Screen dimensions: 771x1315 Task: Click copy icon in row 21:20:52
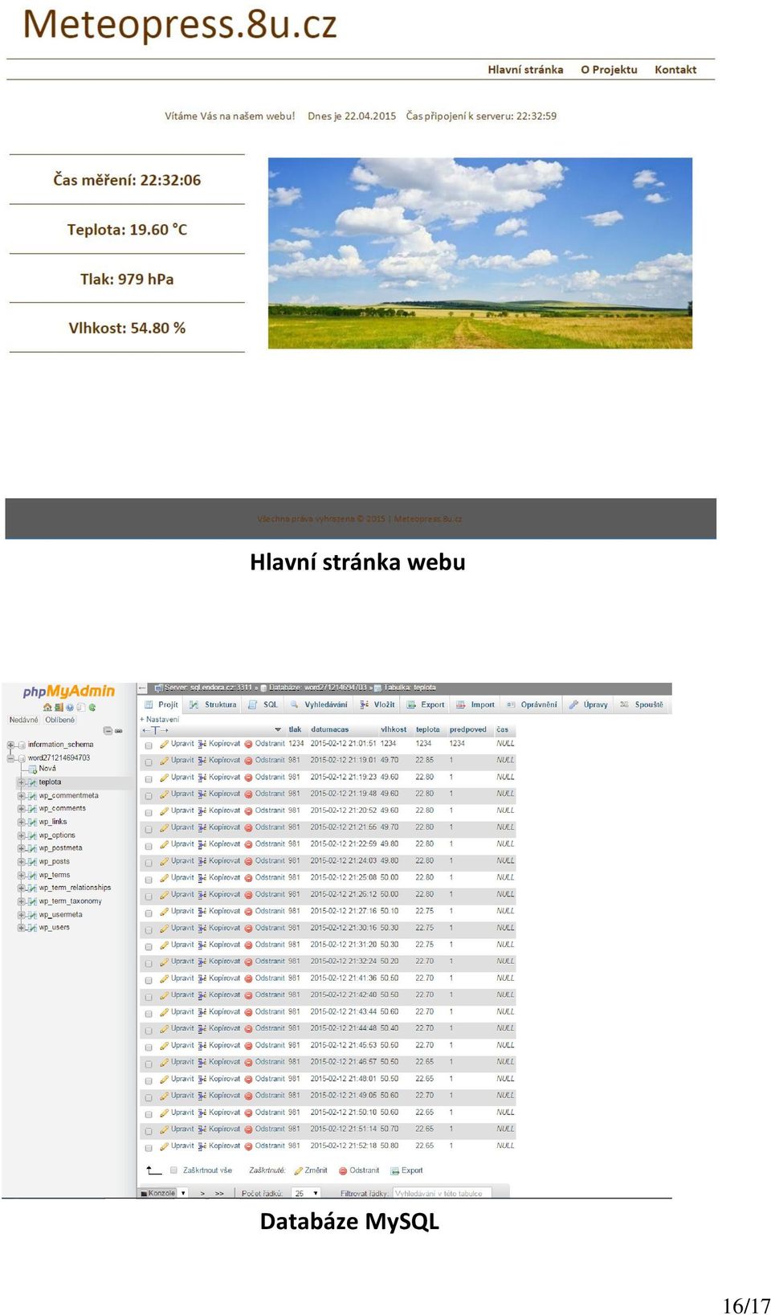pyautogui.click(x=202, y=811)
